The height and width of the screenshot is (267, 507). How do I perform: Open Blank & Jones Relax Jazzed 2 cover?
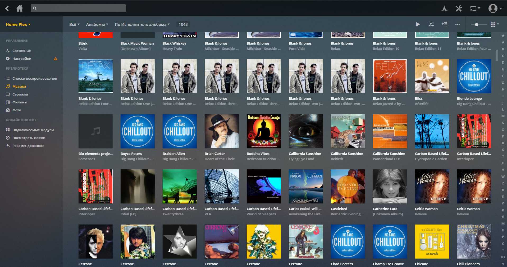[390, 76]
